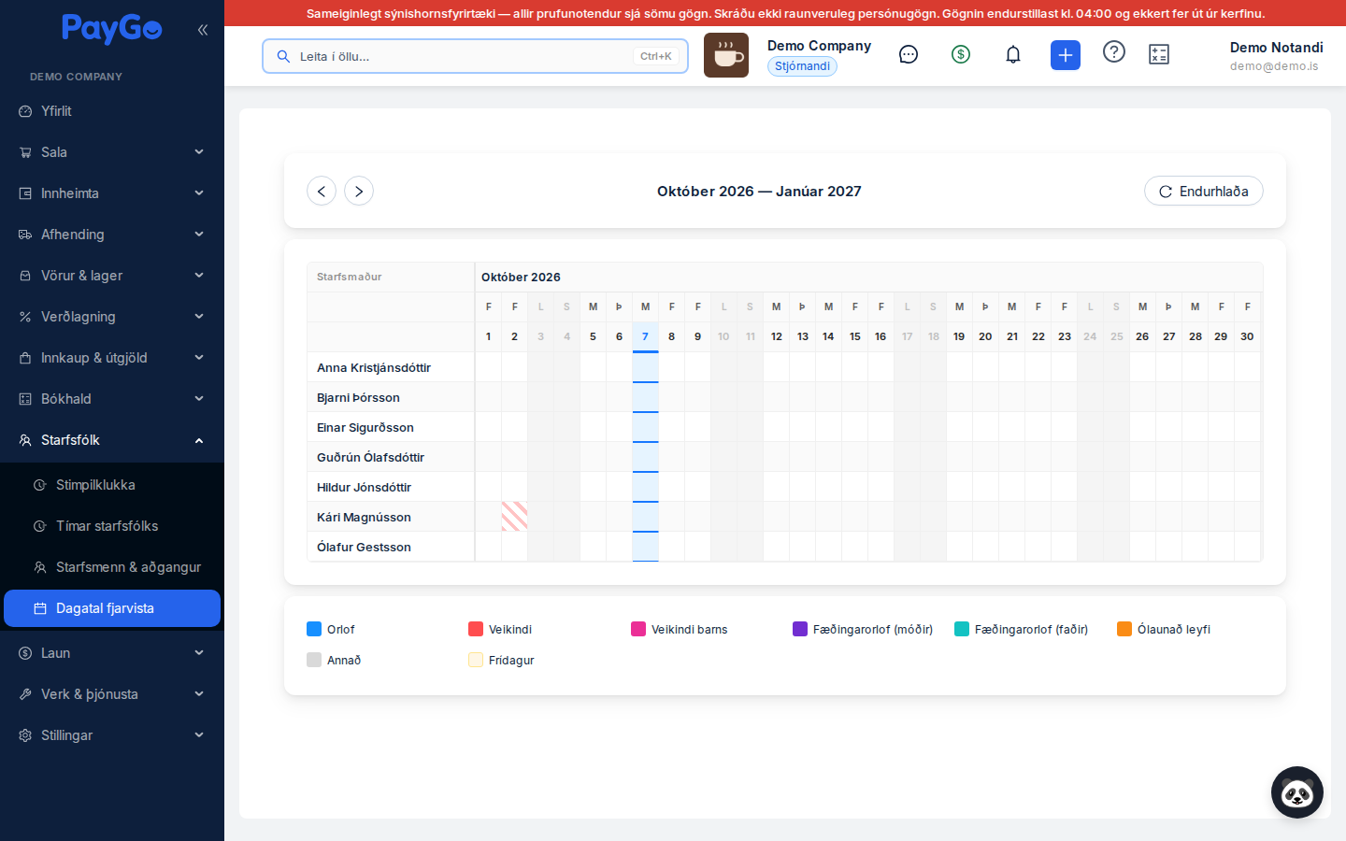1346x841 pixels.
Task: Click the purple Fæðingarorlof (móðir) swatch
Action: point(800,629)
